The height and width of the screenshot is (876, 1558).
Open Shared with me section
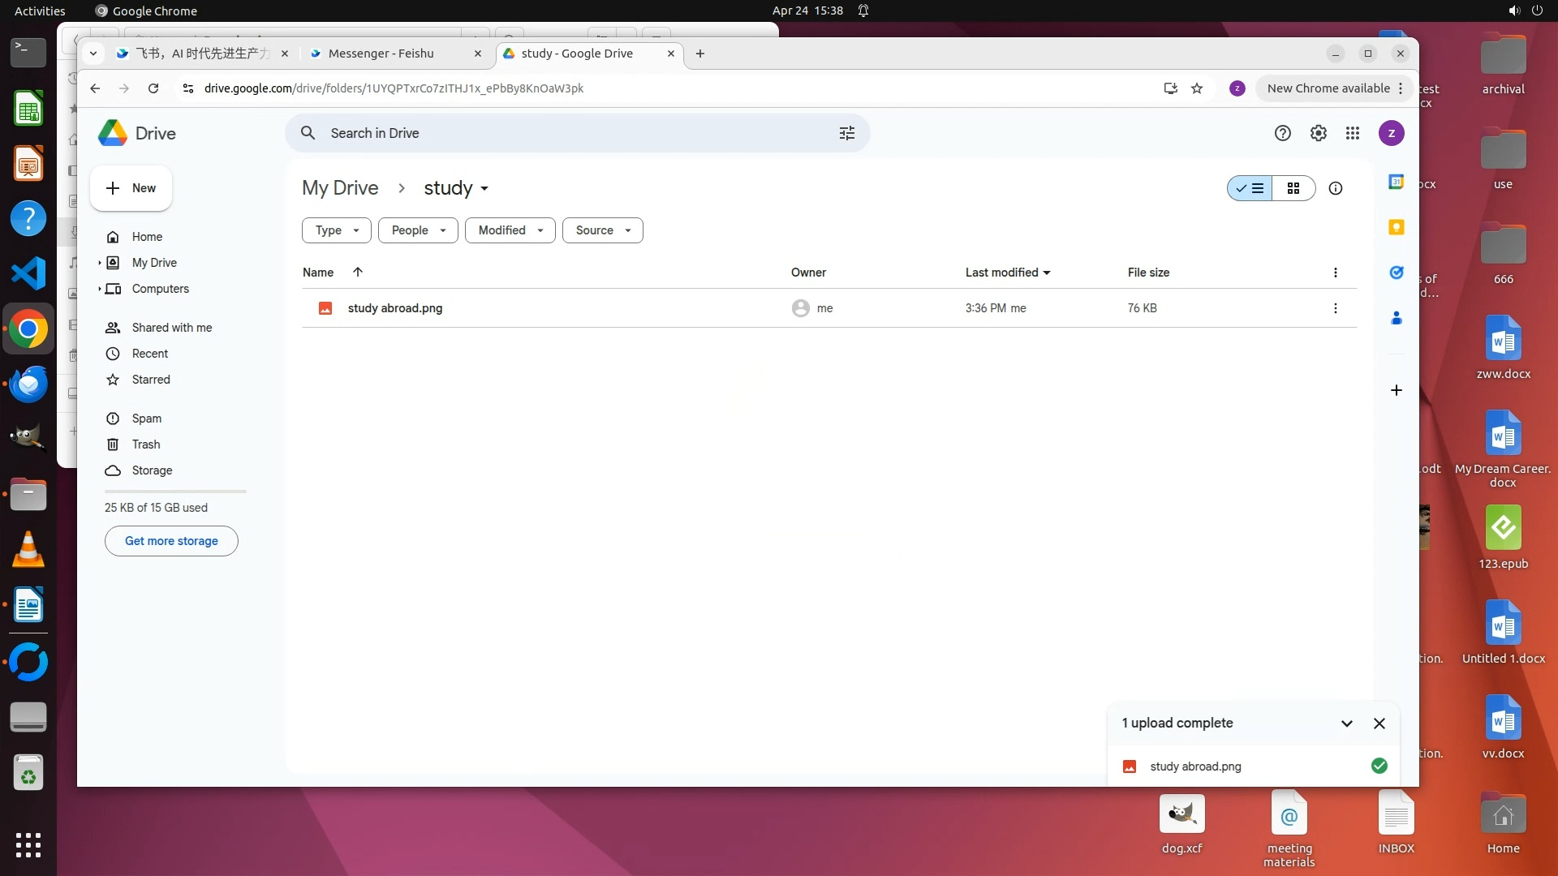click(171, 328)
